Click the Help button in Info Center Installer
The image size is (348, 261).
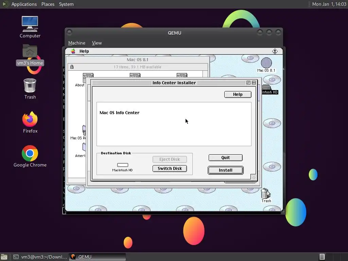pos(238,94)
